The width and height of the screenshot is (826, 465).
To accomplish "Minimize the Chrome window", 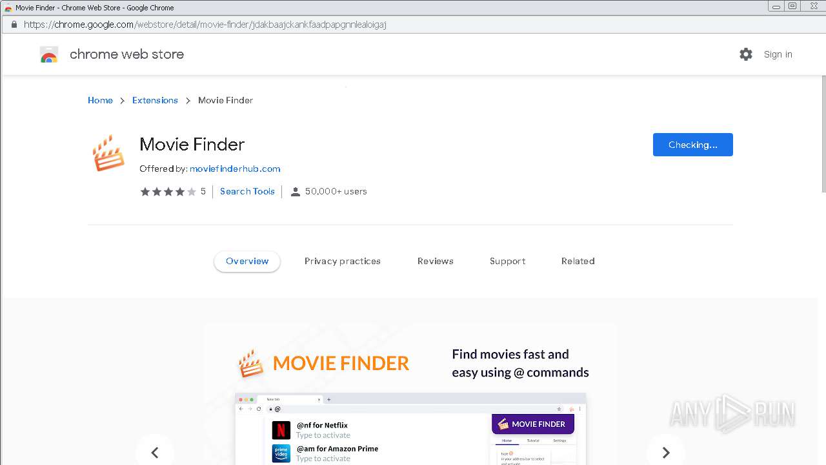I will [x=776, y=6].
